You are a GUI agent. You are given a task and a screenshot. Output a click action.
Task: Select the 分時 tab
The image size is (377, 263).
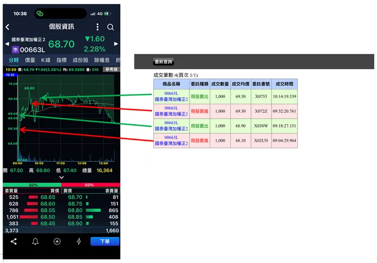(x=14, y=60)
